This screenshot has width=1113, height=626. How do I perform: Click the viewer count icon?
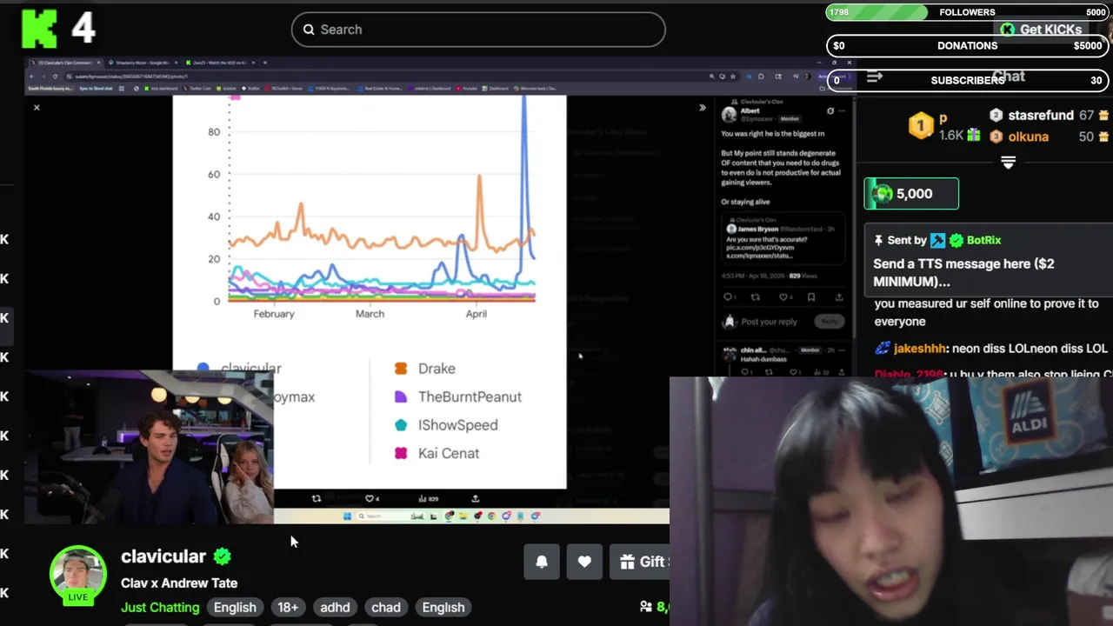(646, 607)
